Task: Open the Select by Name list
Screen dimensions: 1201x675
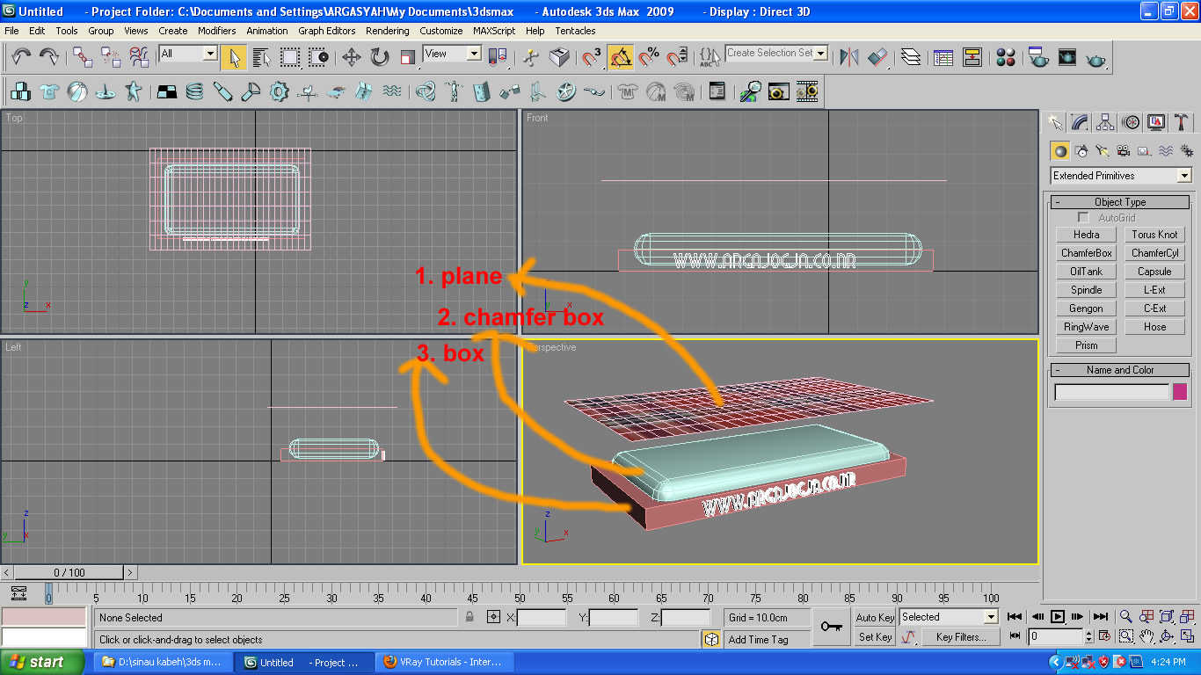Action: click(x=262, y=57)
